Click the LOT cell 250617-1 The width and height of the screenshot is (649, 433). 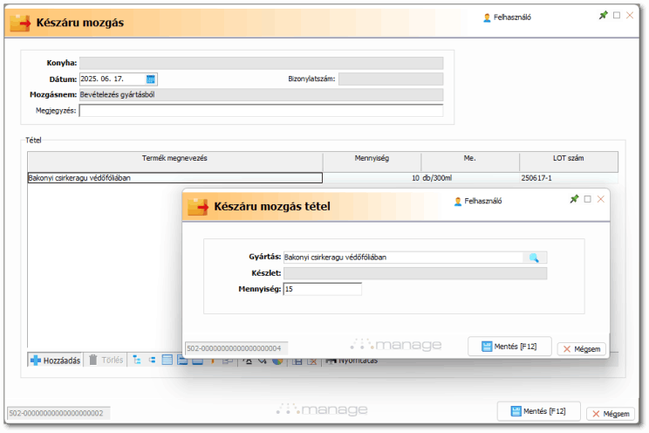tap(569, 178)
